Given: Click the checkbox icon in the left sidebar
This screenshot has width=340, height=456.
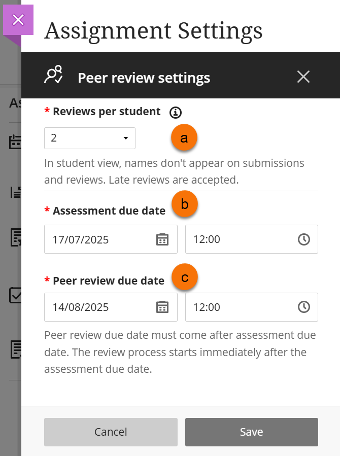Looking at the screenshot, I should tap(15, 296).
